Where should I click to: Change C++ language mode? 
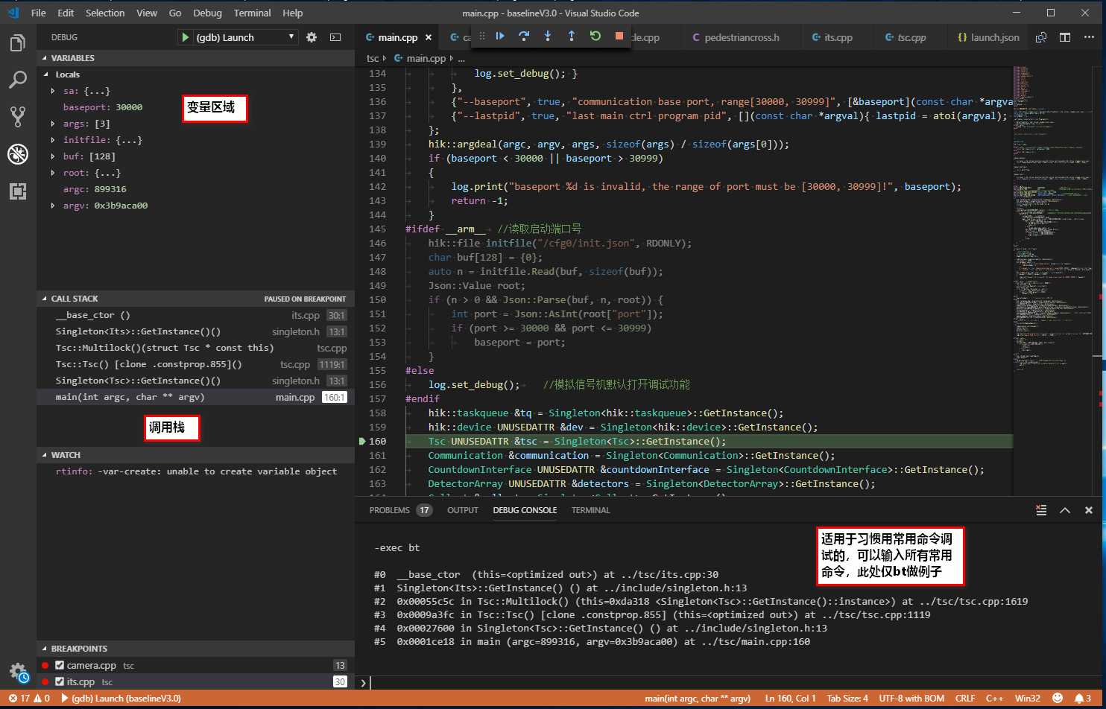pyautogui.click(x=994, y=699)
